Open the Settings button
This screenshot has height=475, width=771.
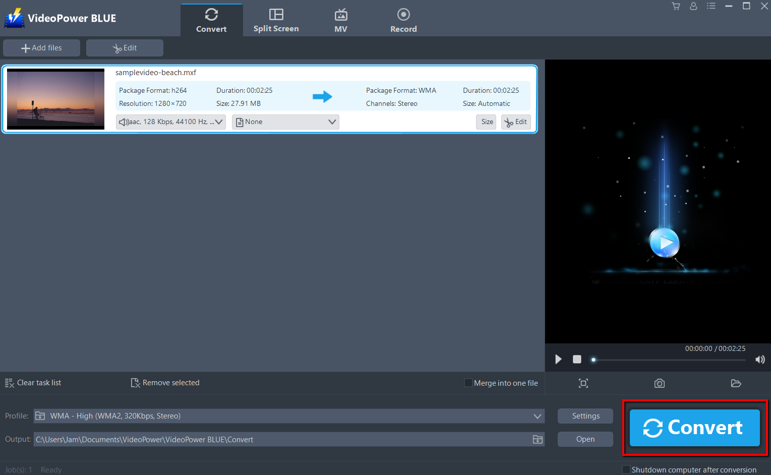tap(585, 416)
